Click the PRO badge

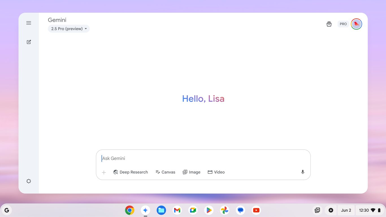click(343, 24)
